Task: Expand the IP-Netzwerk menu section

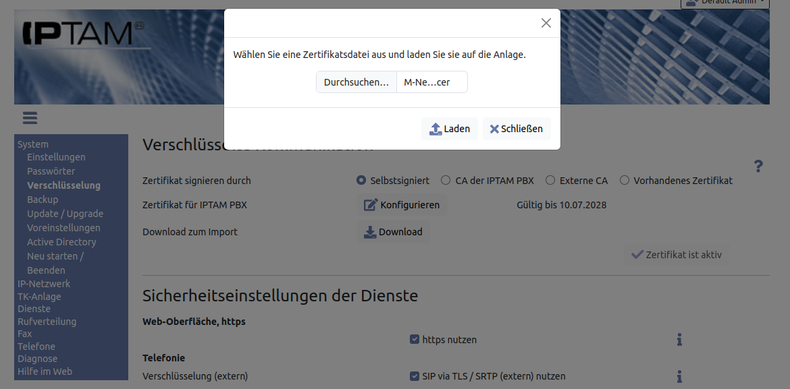Action: (x=44, y=284)
